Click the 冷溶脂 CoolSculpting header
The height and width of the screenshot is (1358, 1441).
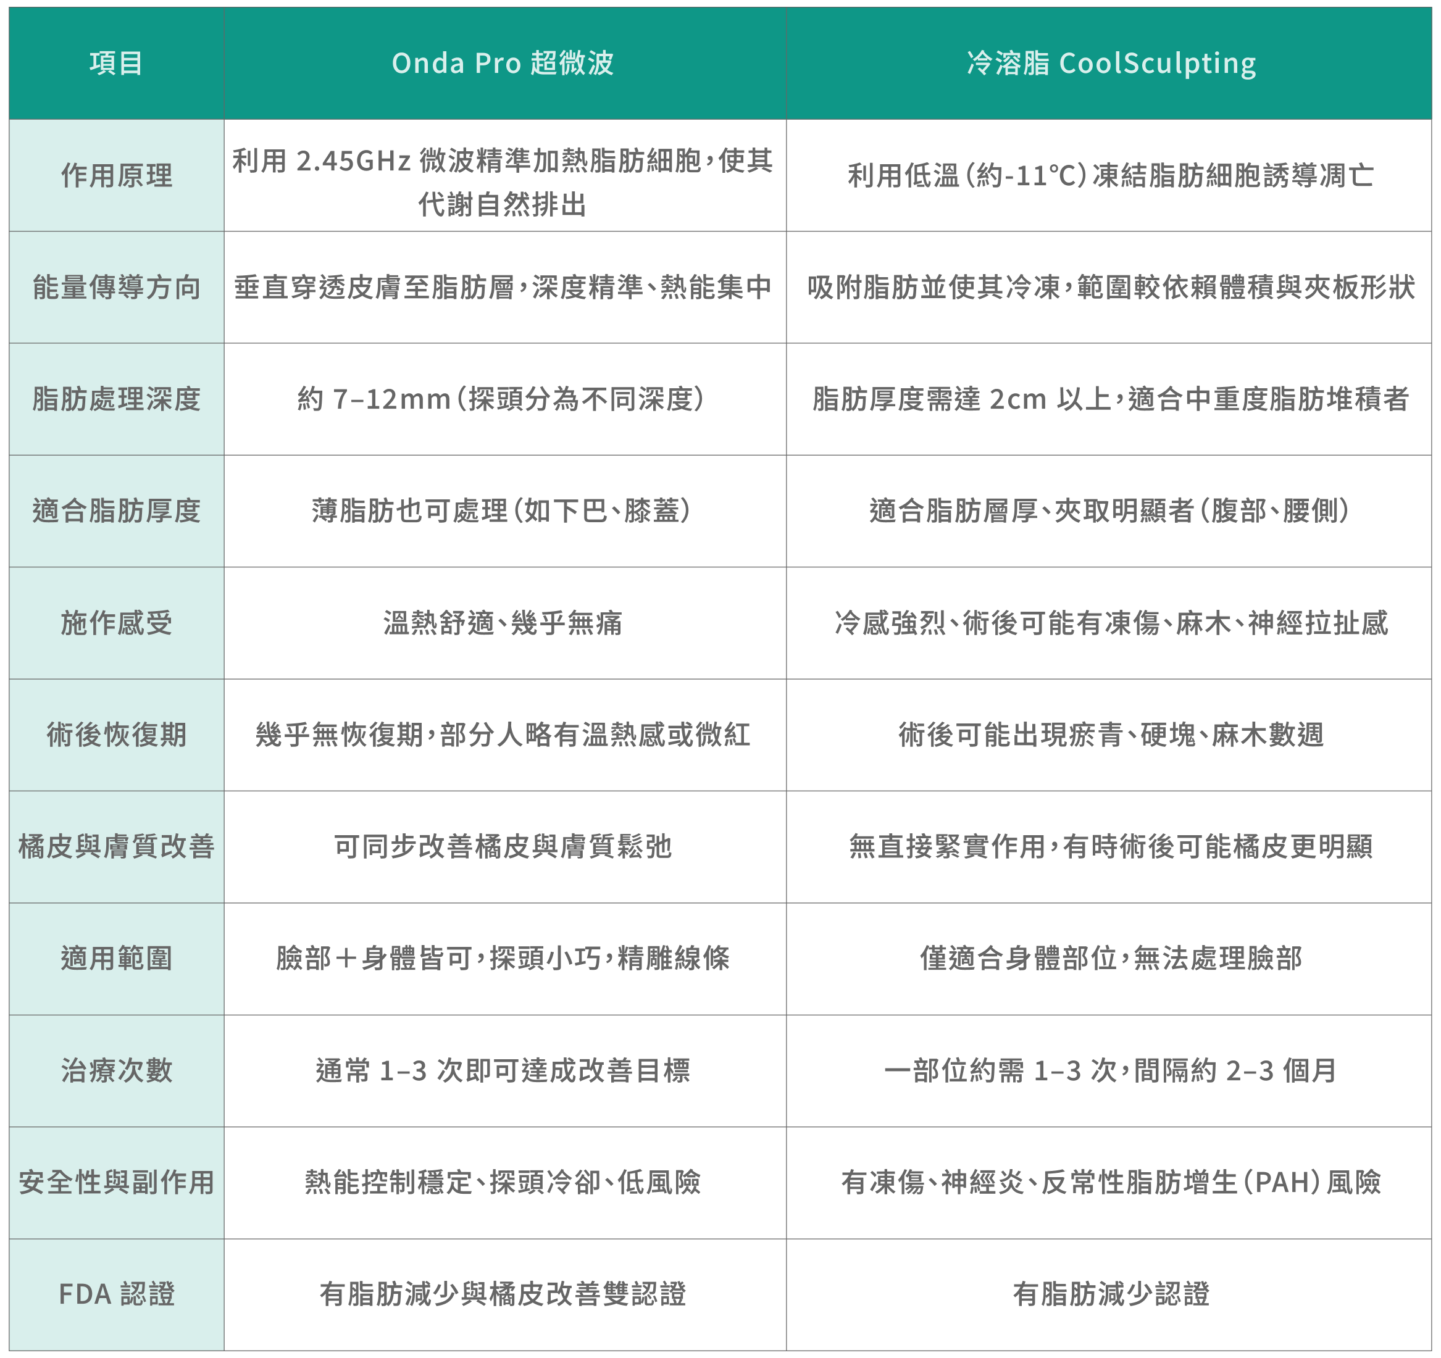pos(1111,63)
